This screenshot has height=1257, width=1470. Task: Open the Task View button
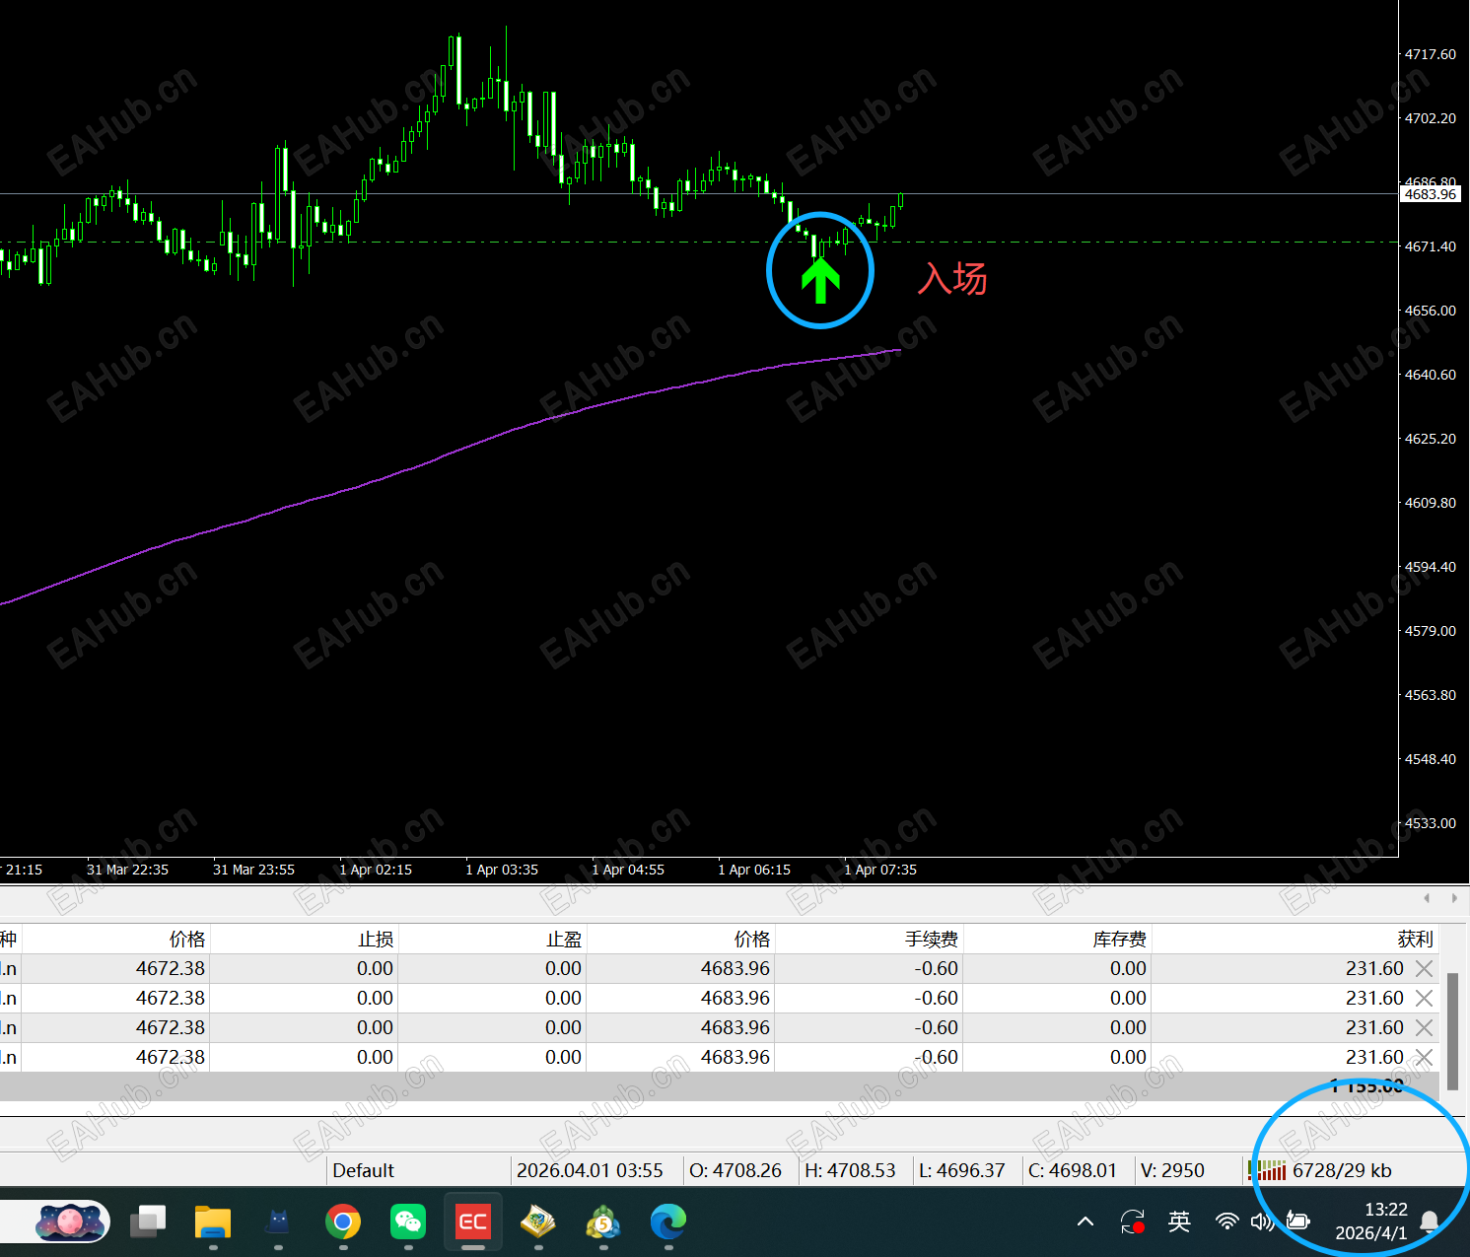coord(148,1222)
